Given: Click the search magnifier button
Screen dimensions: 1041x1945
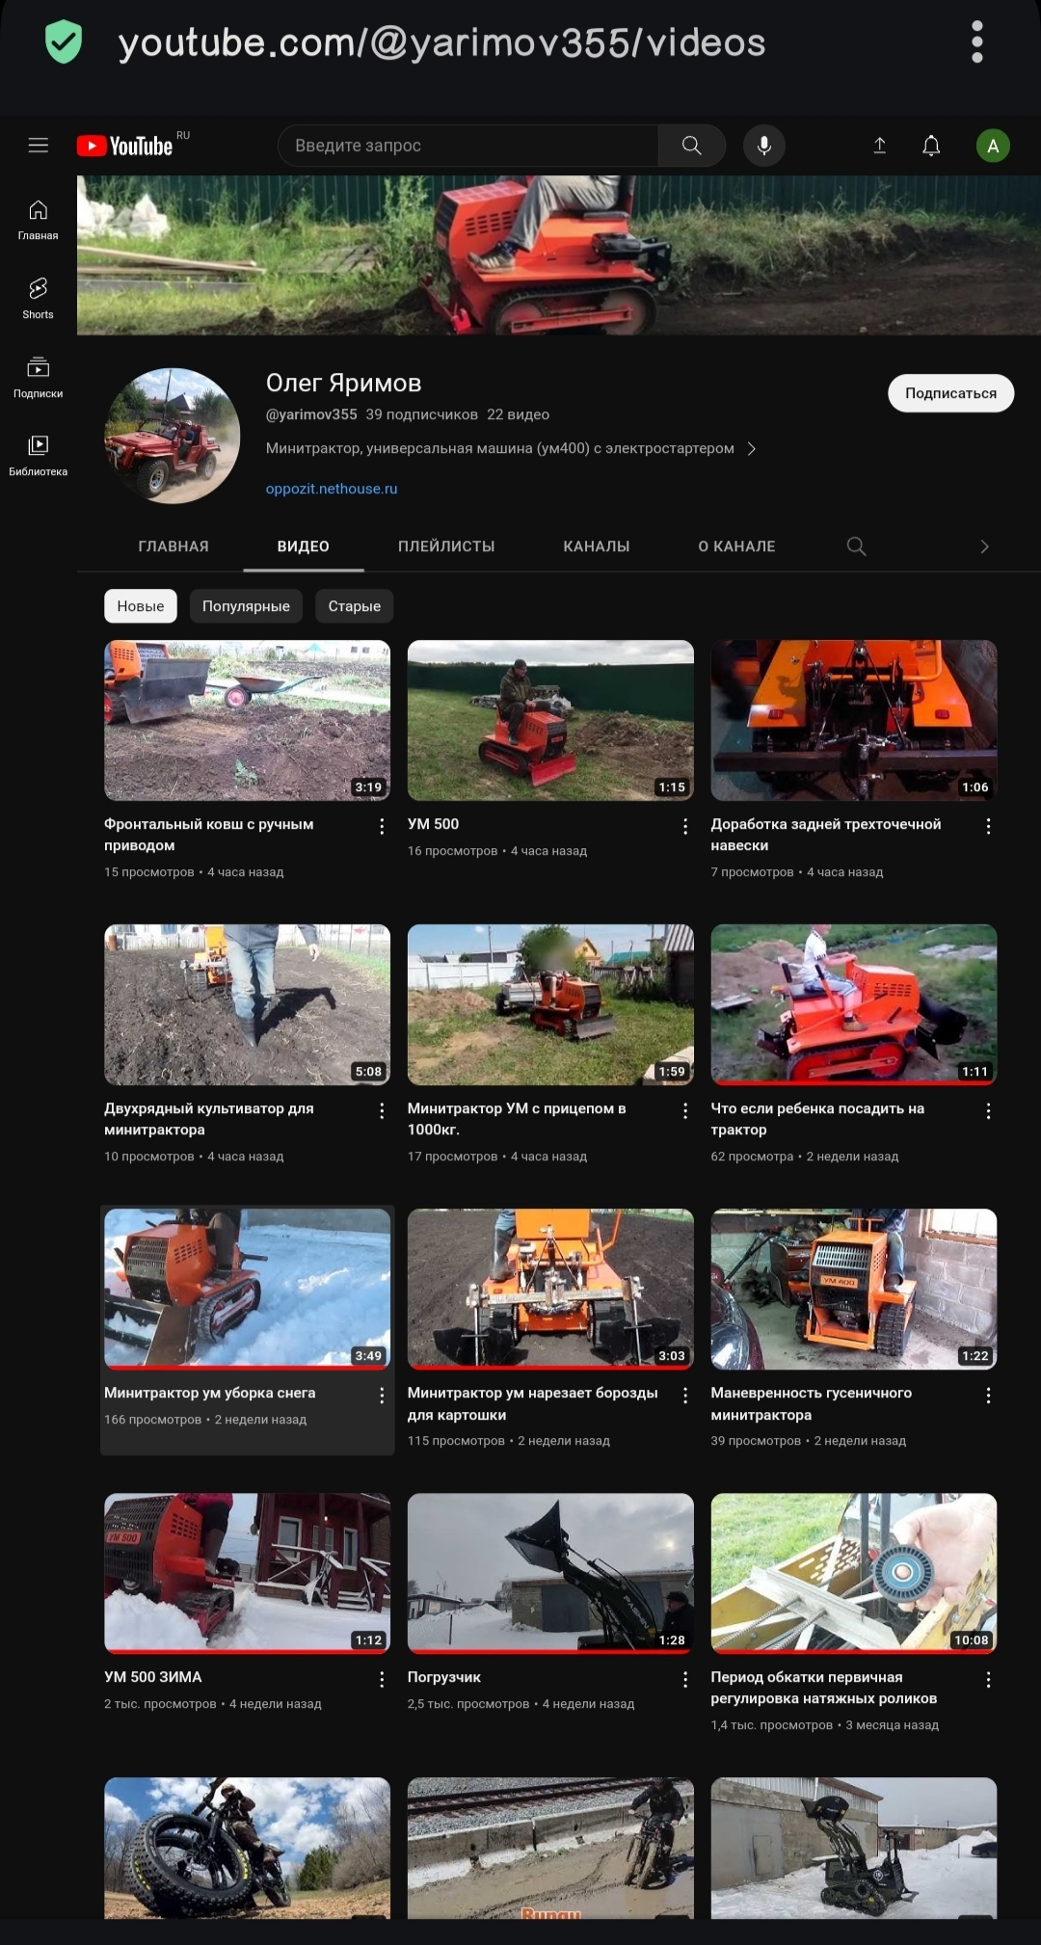Looking at the screenshot, I should tap(691, 146).
